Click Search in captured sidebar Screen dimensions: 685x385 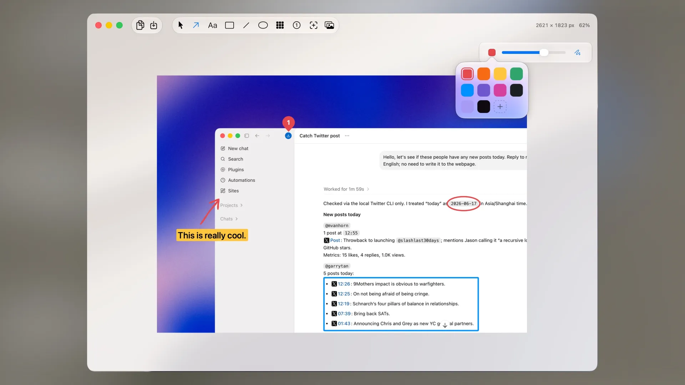pos(232,159)
